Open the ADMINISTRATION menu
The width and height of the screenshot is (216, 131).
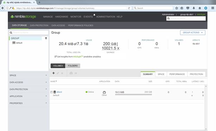click(106, 17)
